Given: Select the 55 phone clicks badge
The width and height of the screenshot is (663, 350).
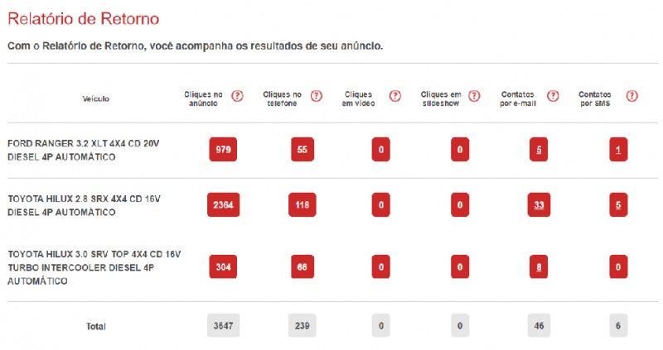Looking at the screenshot, I should 302,150.
